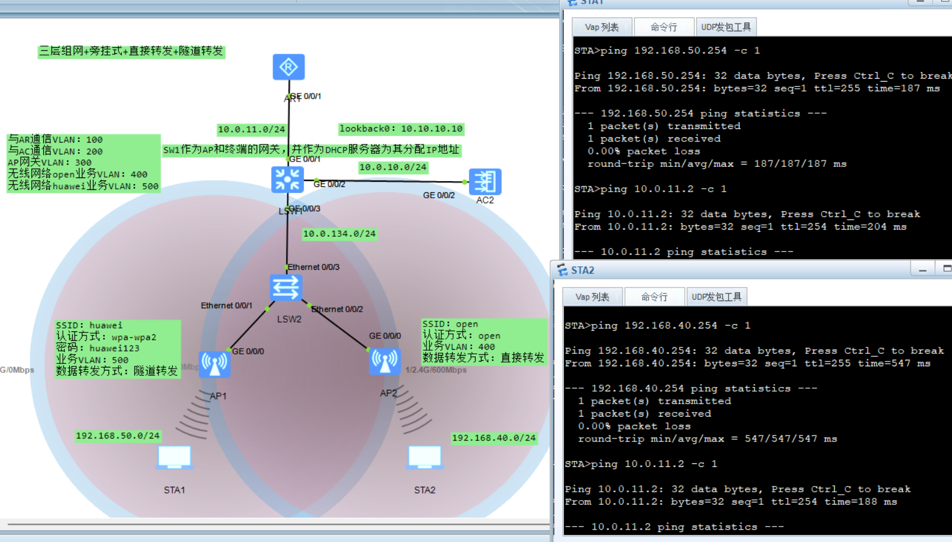Screen dimensions: 952x542
Task: Click the 192.168.50.0/24 subnet label
Action: click(118, 436)
